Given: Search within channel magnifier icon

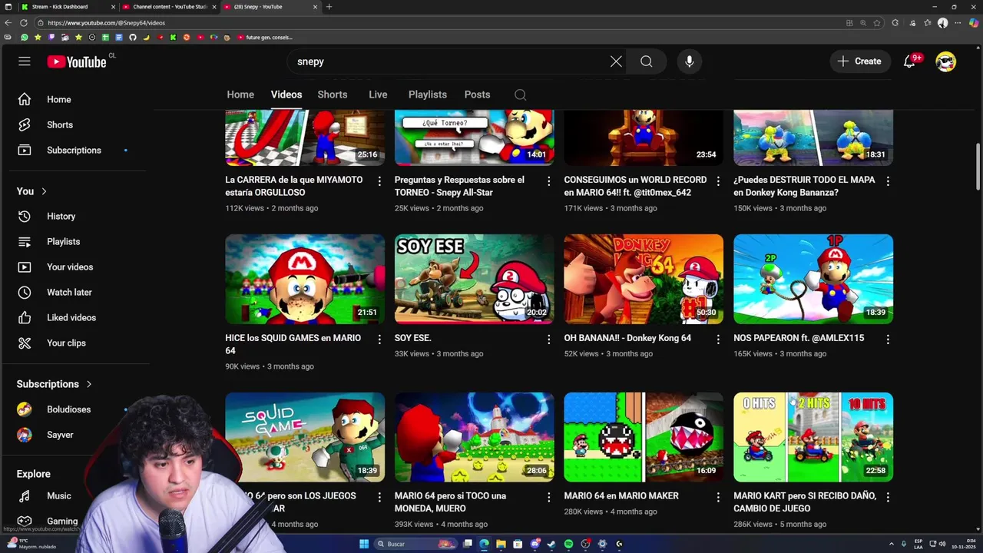Looking at the screenshot, I should point(521,94).
